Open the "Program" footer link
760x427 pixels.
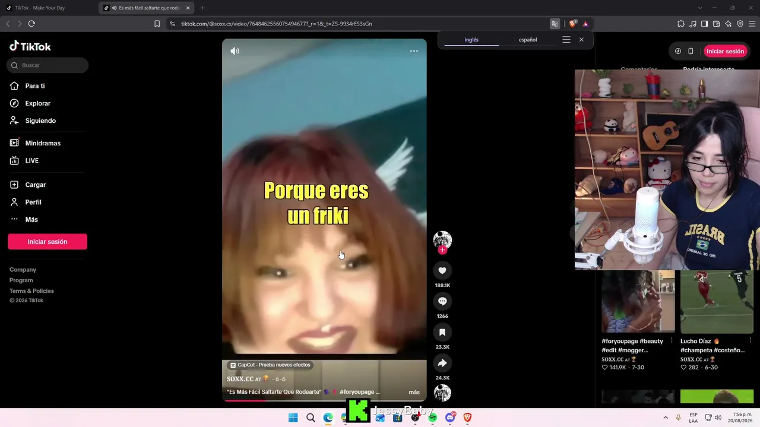(x=21, y=281)
